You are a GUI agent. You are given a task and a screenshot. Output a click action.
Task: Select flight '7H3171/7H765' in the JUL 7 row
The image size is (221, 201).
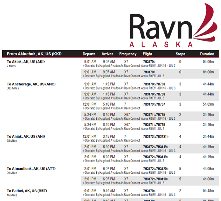coord(154,125)
